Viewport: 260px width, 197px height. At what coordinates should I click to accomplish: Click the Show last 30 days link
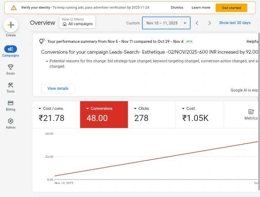235,23
